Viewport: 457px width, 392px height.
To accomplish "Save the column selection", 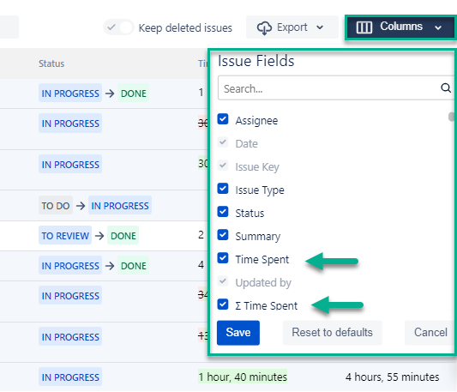I will tap(238, 333).
